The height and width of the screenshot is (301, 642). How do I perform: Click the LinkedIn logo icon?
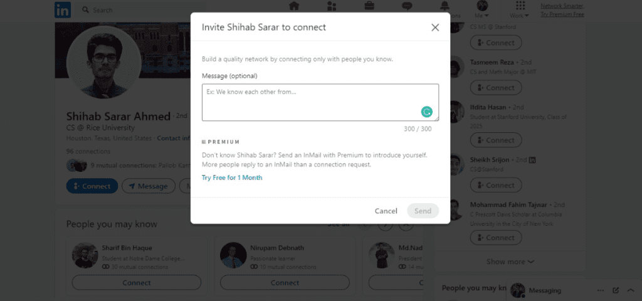click(x=63, y=9)
